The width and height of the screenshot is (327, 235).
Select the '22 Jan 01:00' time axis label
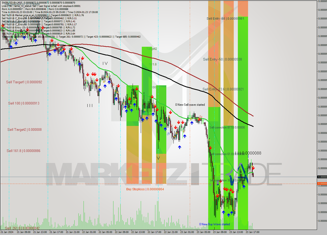(x=89, y=232)
